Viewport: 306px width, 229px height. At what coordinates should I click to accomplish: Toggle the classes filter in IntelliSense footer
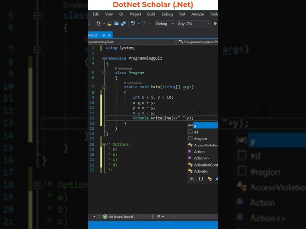point(209,179)
